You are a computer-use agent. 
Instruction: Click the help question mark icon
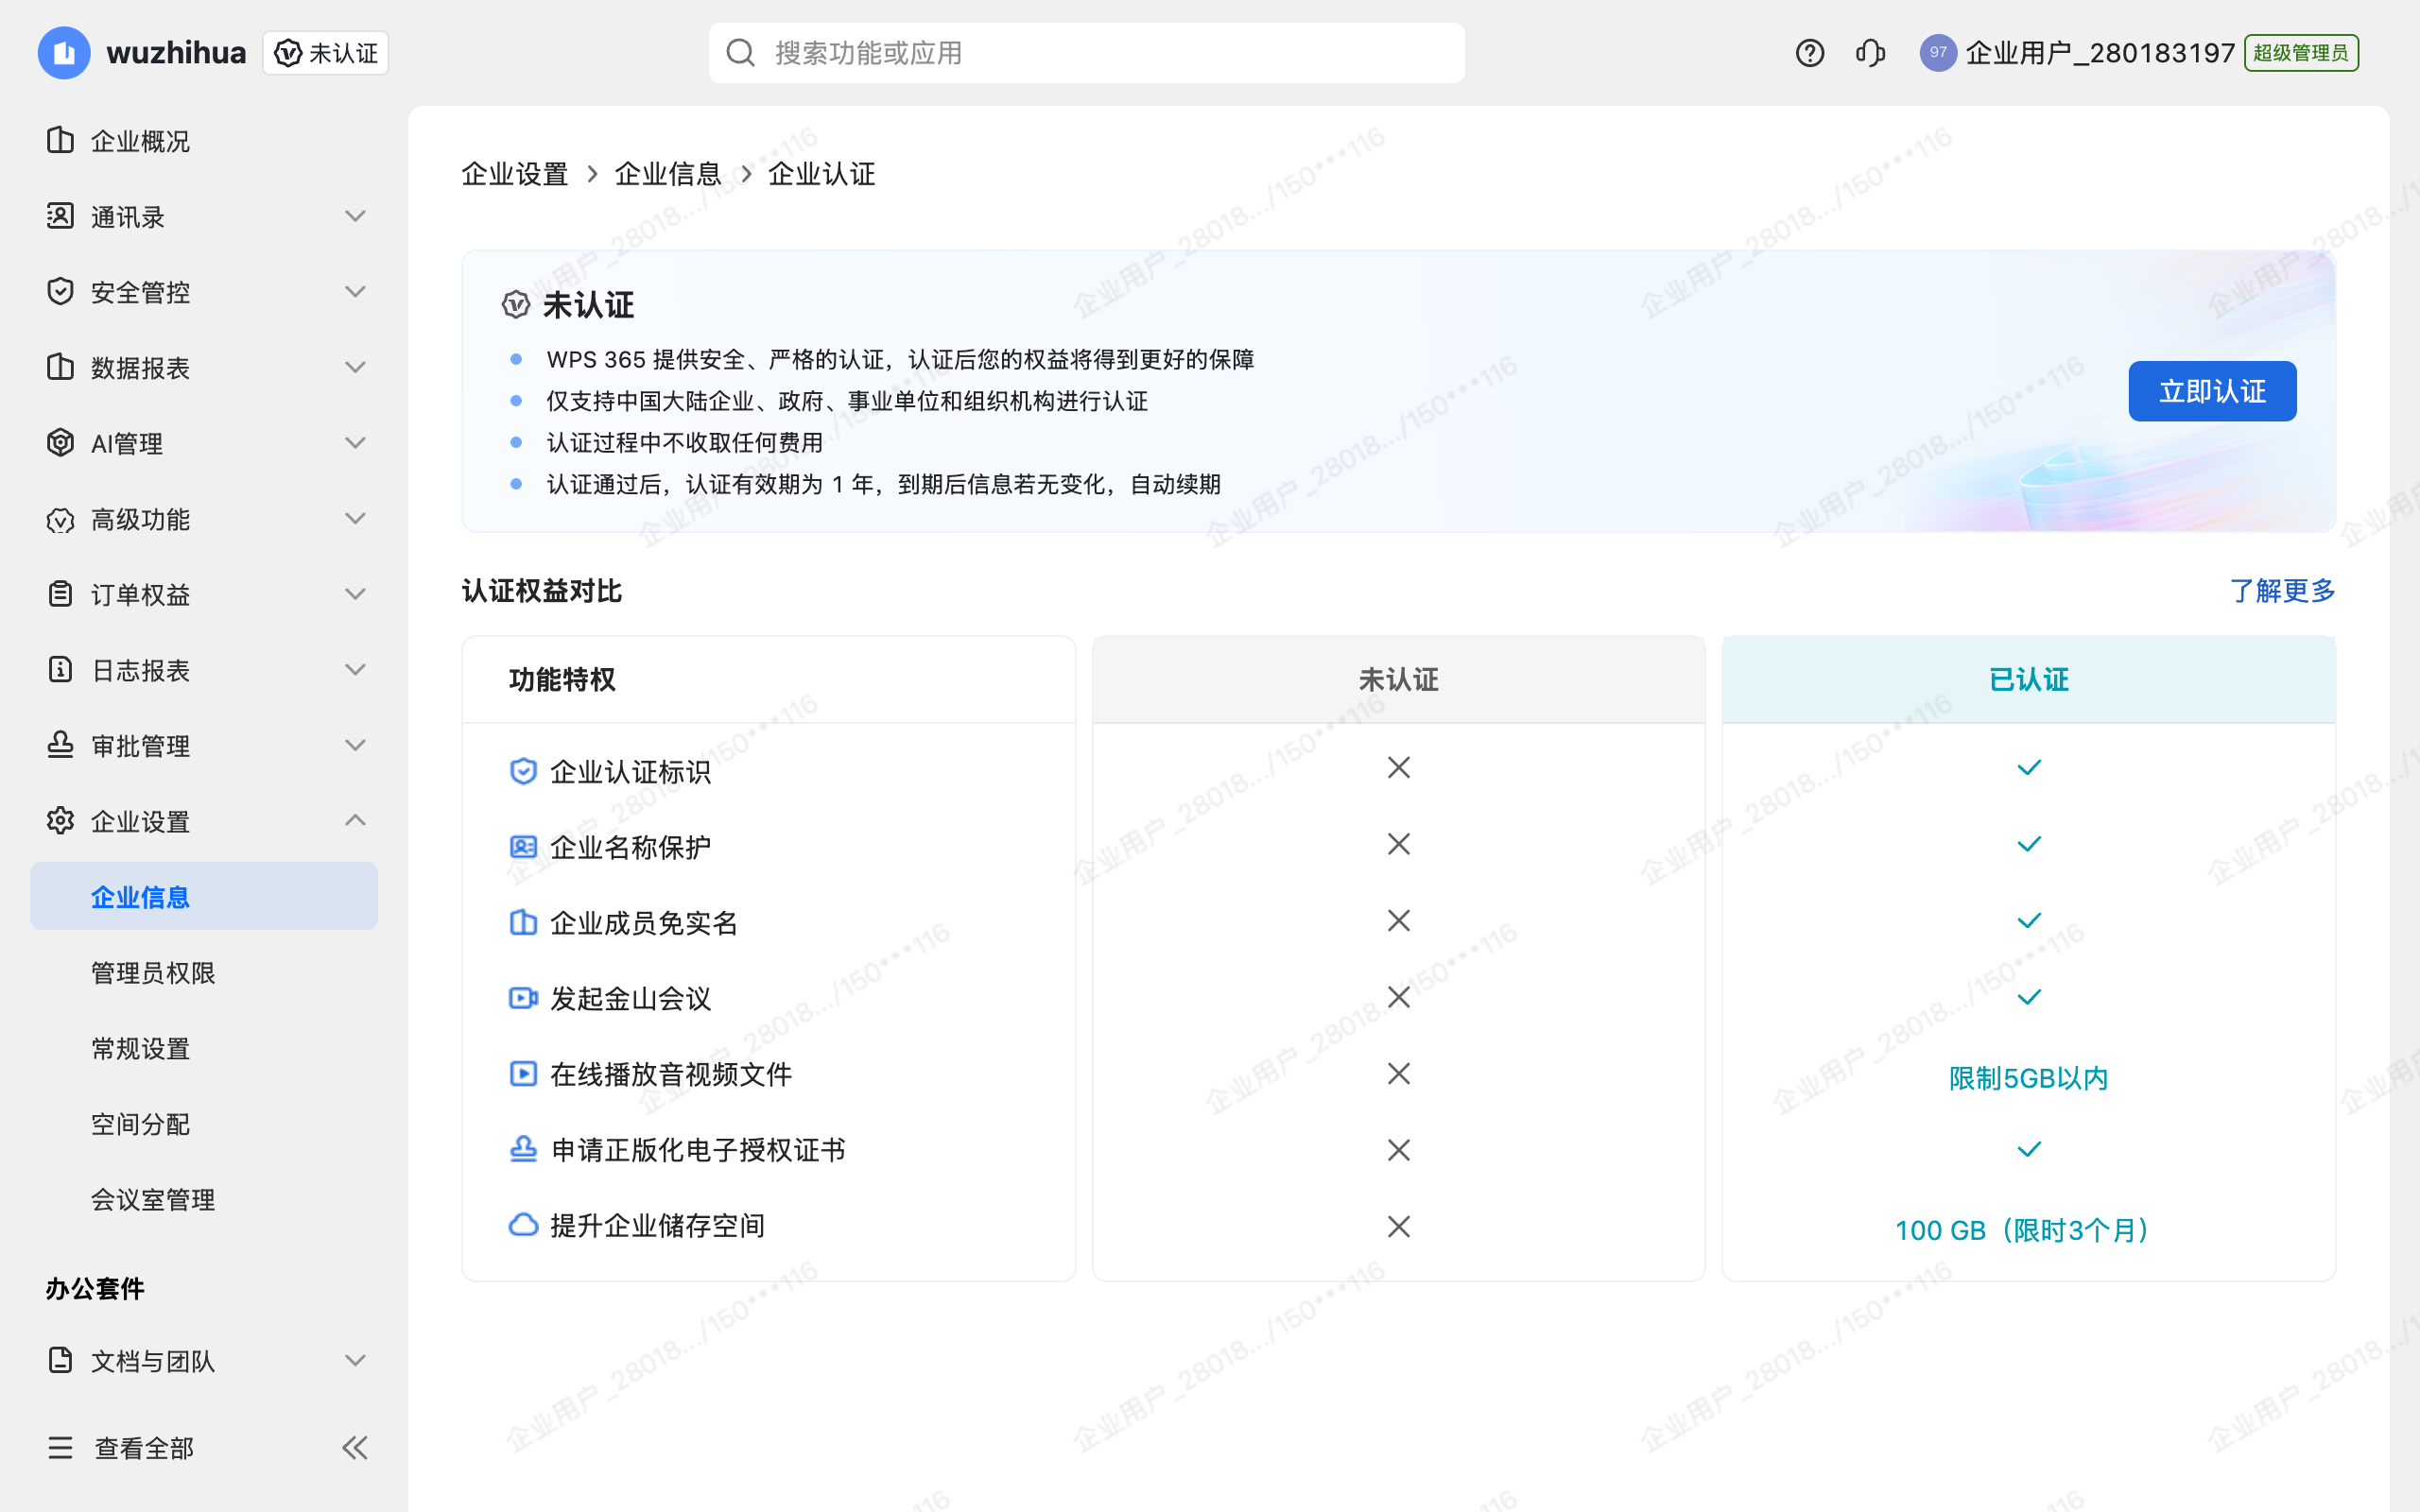pyautogui.click(x=1809, y=52)
